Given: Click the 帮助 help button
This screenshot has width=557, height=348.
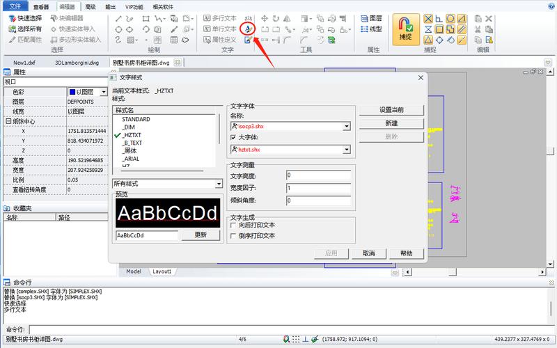Looking at the screenshot, I should click(407, 253).
